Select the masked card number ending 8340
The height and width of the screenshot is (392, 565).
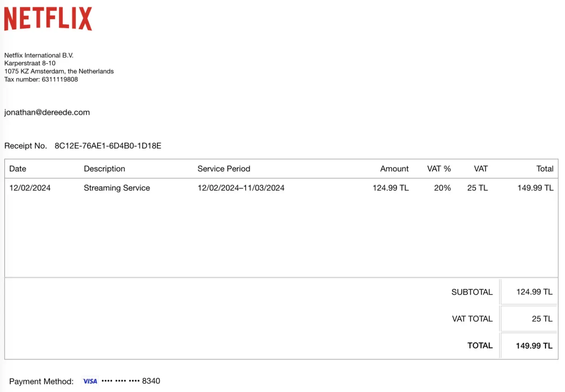131,381
